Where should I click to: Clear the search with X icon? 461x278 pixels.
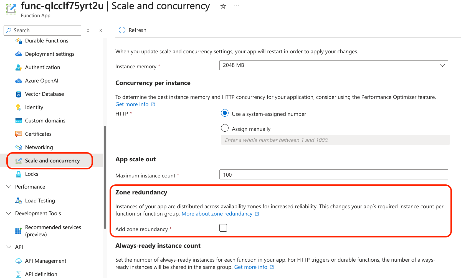[x=88, y=31]
